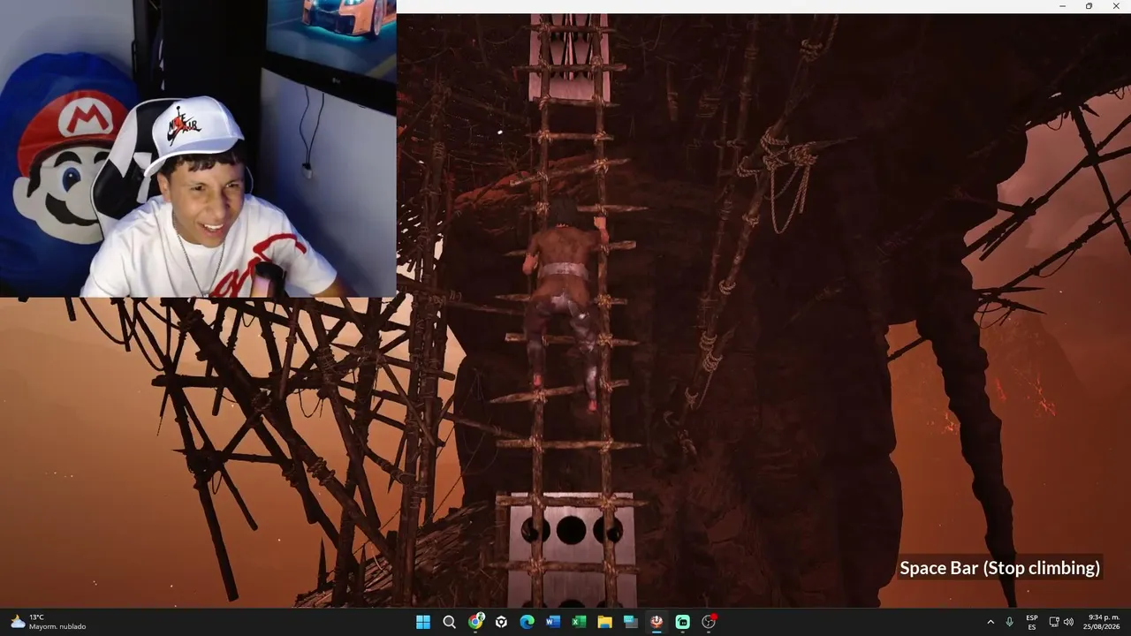Open the hexagon-logo app in the taskbar
The width and height of the screenshot is (1131, 636).
[x=501, y=622]
